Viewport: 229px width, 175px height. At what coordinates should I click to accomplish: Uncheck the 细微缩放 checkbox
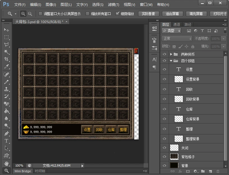point(117,14)
